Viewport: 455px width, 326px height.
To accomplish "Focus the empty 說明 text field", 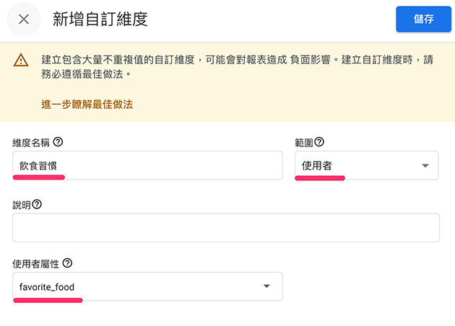I will 226,227.
